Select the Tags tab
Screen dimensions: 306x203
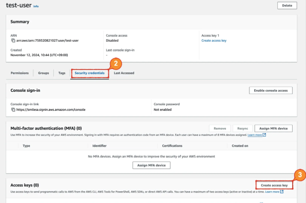pyautogui.click(x=62, y=73)
